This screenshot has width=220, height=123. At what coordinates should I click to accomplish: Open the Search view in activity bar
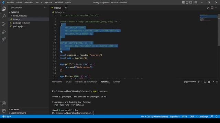pyautogui.click(x=4, y=16)
